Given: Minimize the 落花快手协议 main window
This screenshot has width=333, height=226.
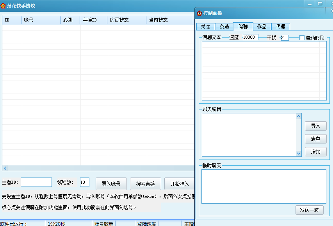Looking at the screenshot, I should point(310,4).
